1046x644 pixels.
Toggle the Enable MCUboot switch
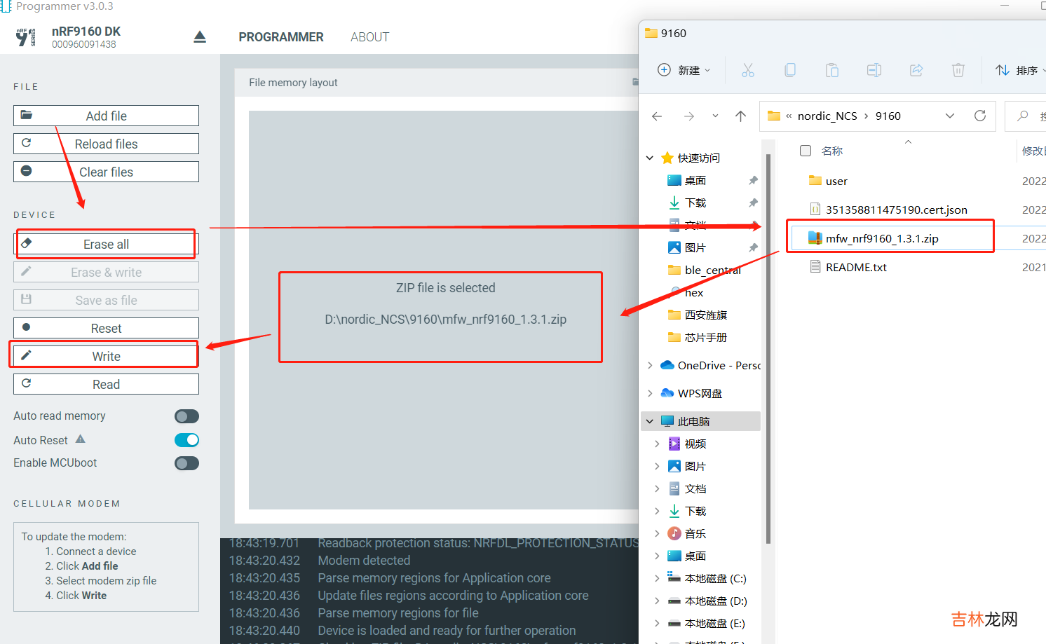coord(186,463)
